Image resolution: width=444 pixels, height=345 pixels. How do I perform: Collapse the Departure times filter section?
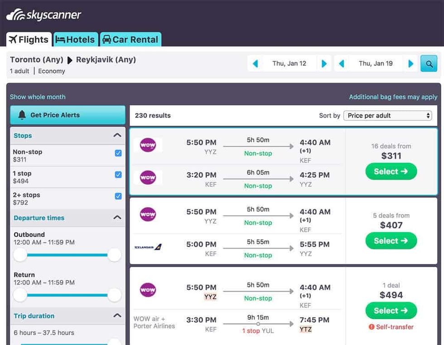coord(117,218)
